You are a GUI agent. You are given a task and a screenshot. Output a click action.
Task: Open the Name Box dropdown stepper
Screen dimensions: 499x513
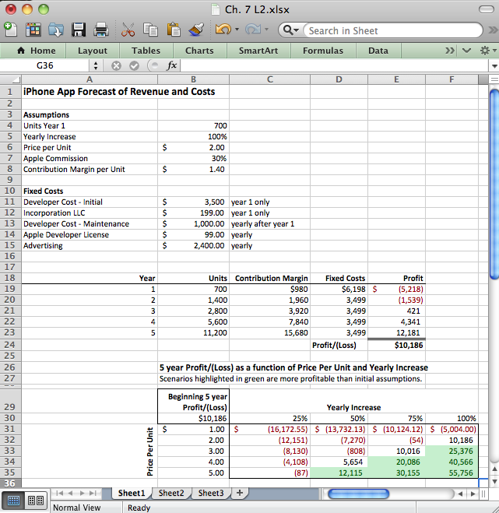pos(97,66)
